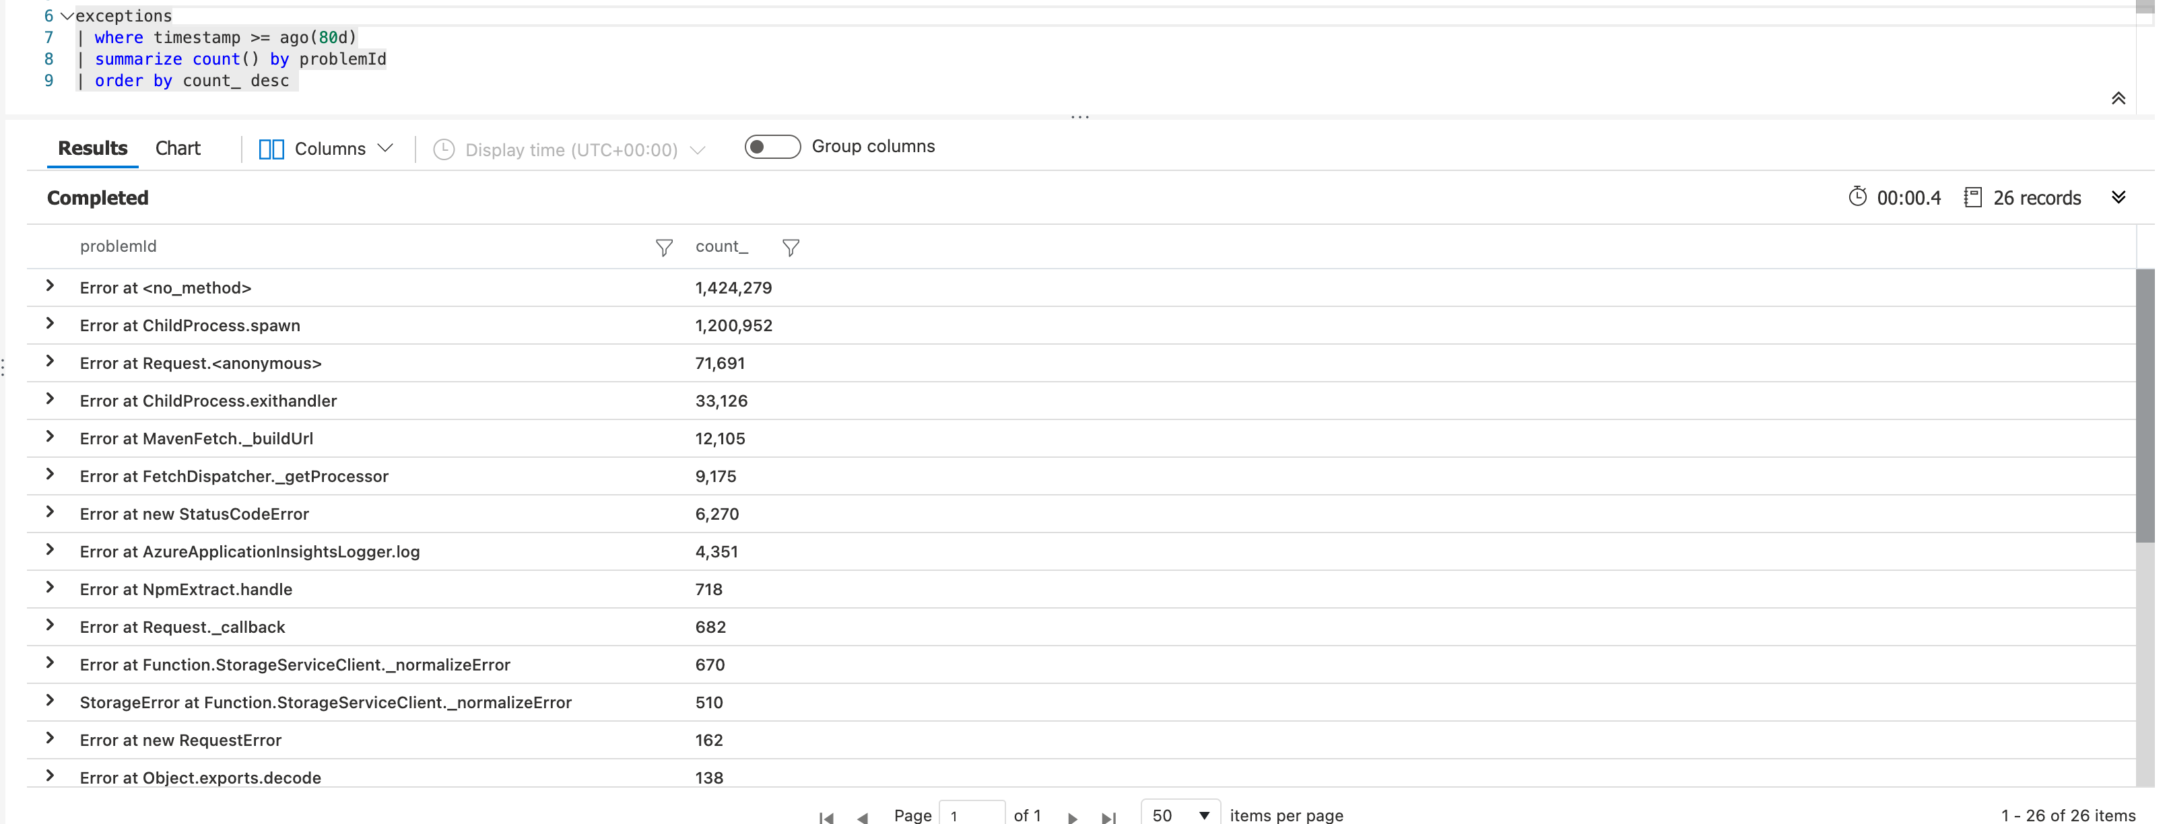
Task: Expand the Error at NpmExtract.handle row
Action: (50, 588)
